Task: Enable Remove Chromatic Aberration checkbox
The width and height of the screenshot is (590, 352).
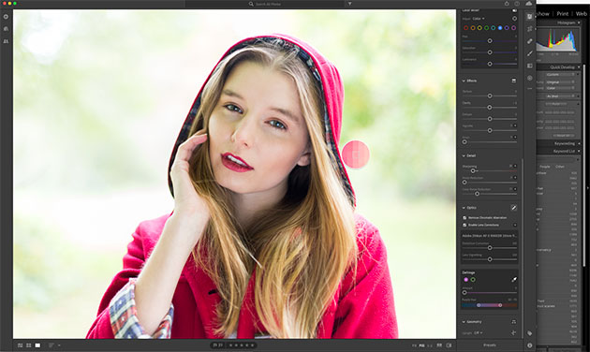Action: (x=465, y=218)
